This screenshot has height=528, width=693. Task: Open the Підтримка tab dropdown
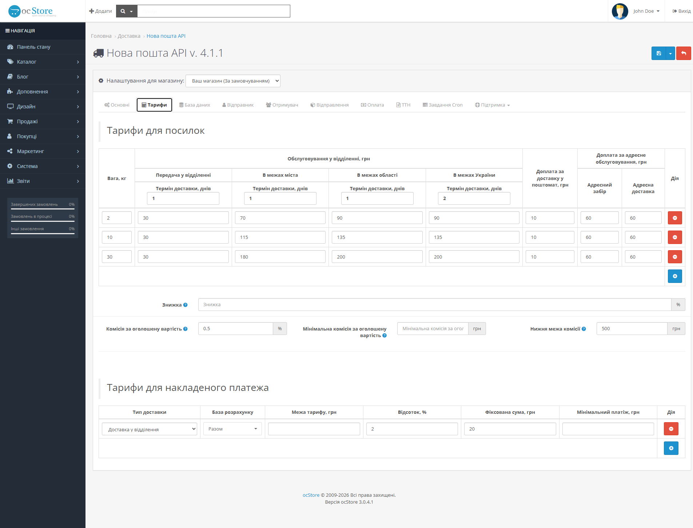coord(493,105)
